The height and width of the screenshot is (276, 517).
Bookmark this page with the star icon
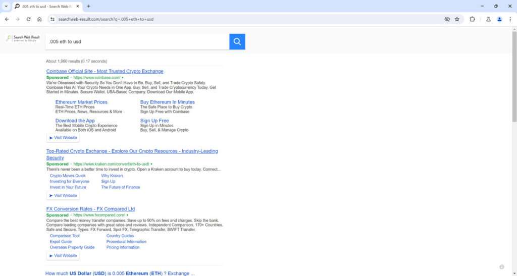click(x=457, y=20)
